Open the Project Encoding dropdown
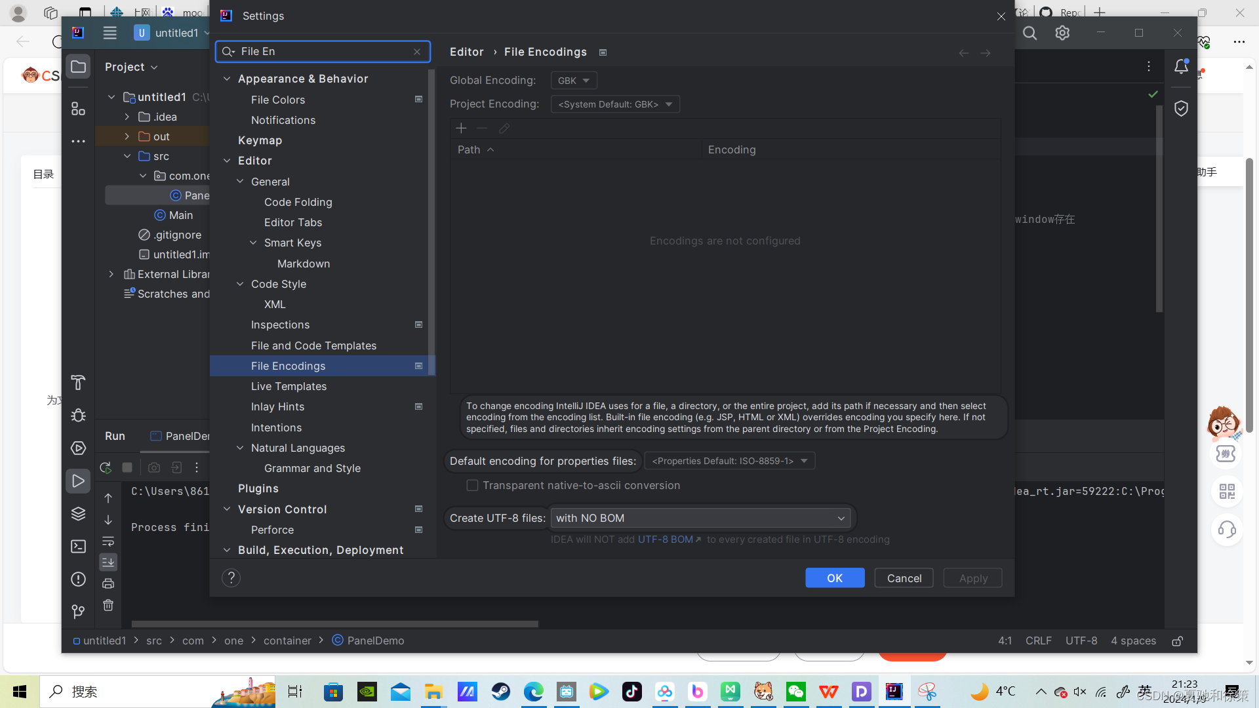1259x708 pixels. 615,104
